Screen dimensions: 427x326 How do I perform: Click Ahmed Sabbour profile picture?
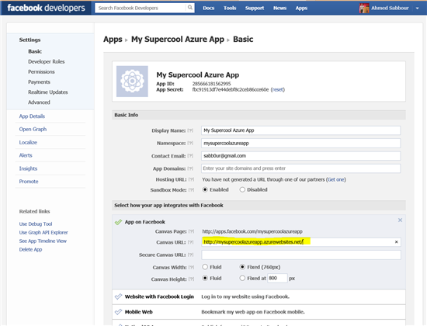pyautogui.click(x=364, y=9)
